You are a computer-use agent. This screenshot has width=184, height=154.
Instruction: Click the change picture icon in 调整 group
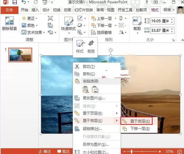(50, 25)
